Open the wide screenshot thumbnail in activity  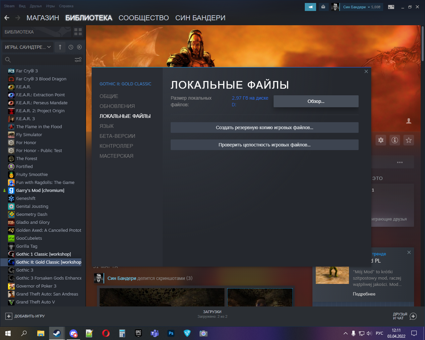(163, 297)
